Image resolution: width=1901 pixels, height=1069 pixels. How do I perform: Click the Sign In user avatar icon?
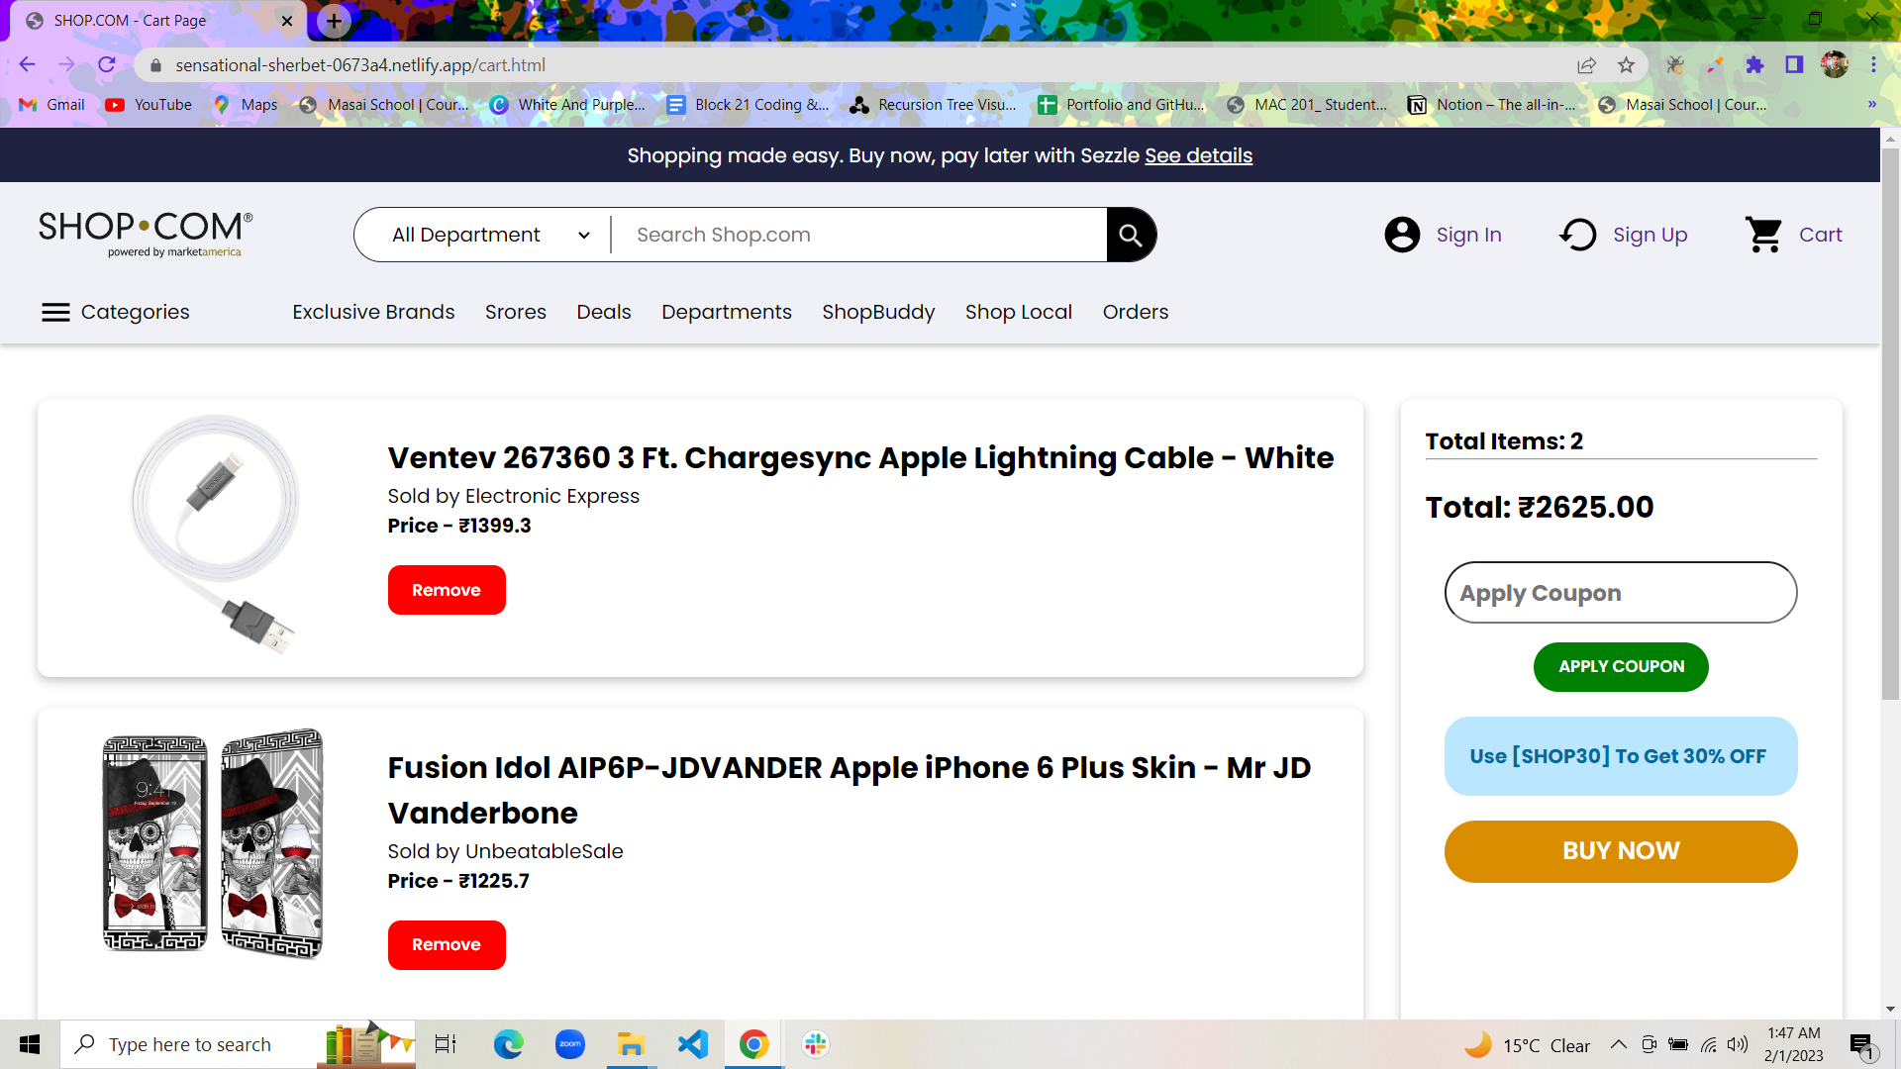tap(1402, 235)
